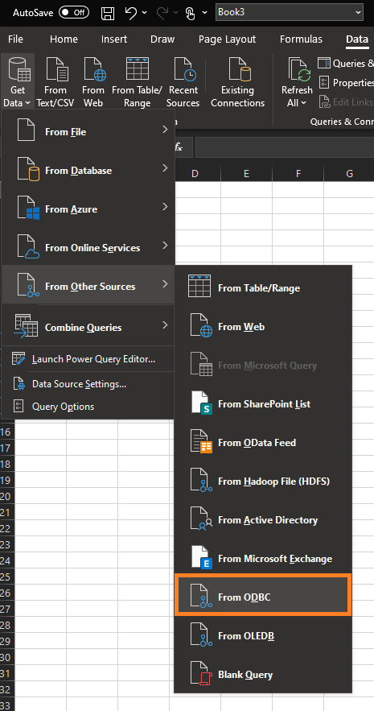Choose From Table/Range in submenu

[x=263, y=288]
